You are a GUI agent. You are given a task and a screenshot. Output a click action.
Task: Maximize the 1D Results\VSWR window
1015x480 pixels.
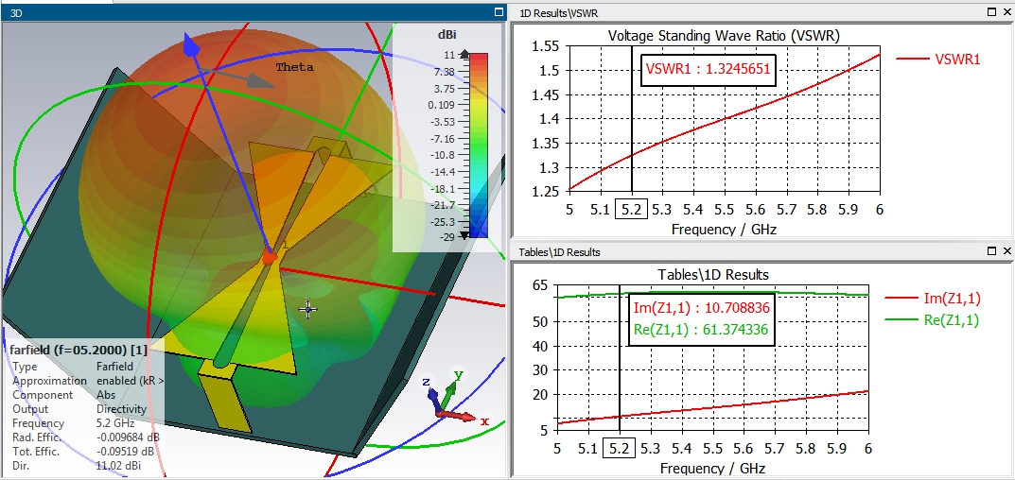992,11
